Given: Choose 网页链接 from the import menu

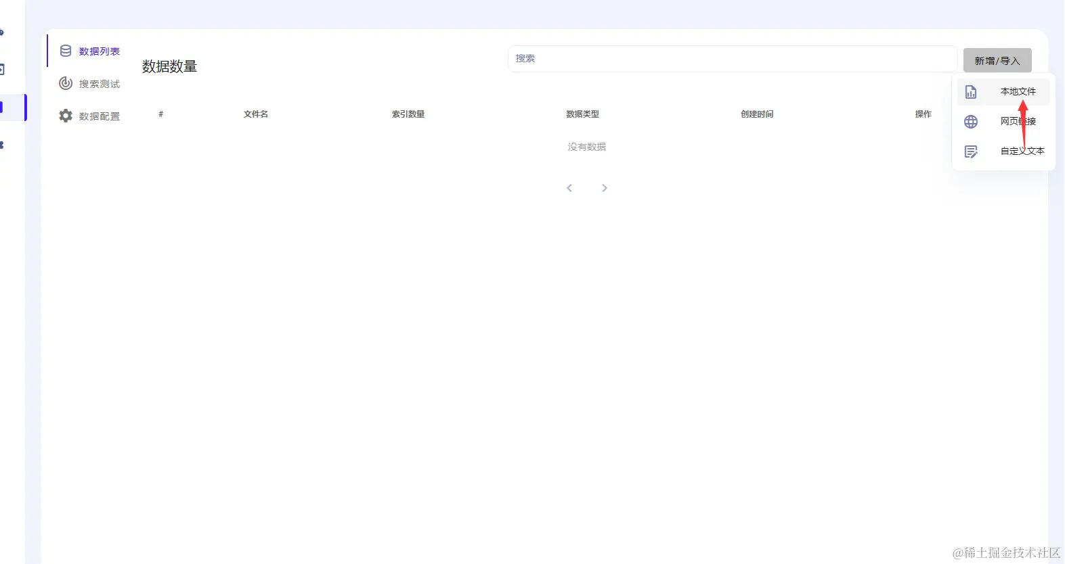Looking at the screenshot, I should pyautogui.click(x=1003, y=121).
